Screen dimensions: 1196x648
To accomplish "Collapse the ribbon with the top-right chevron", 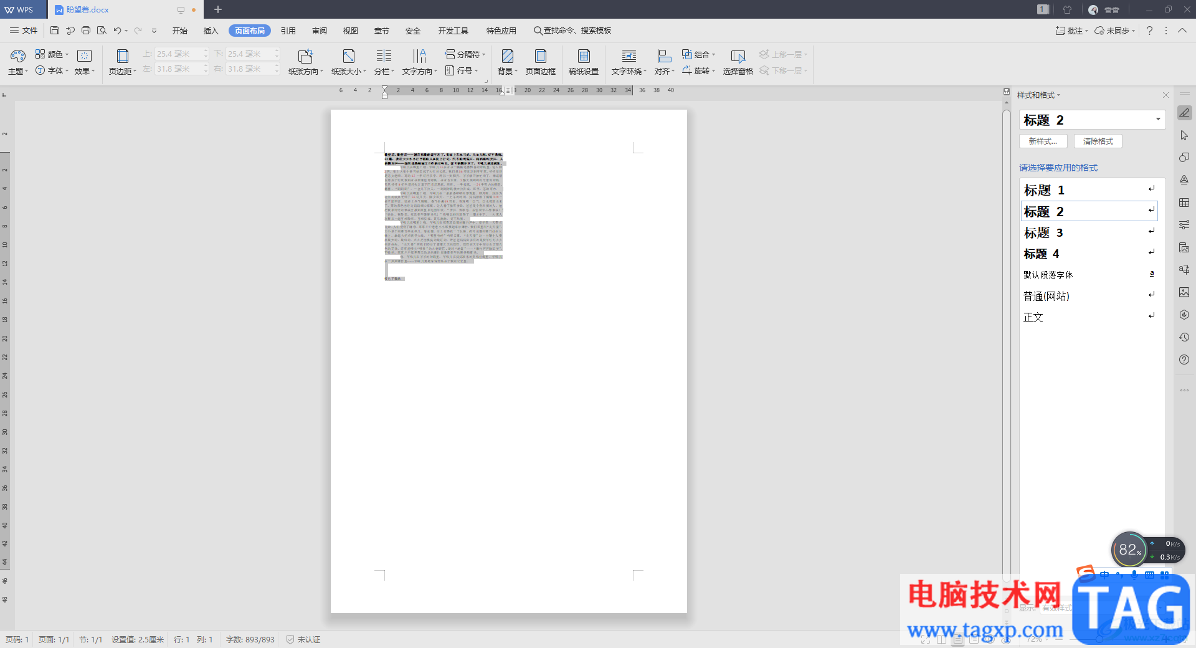I will click(1182, 31).
